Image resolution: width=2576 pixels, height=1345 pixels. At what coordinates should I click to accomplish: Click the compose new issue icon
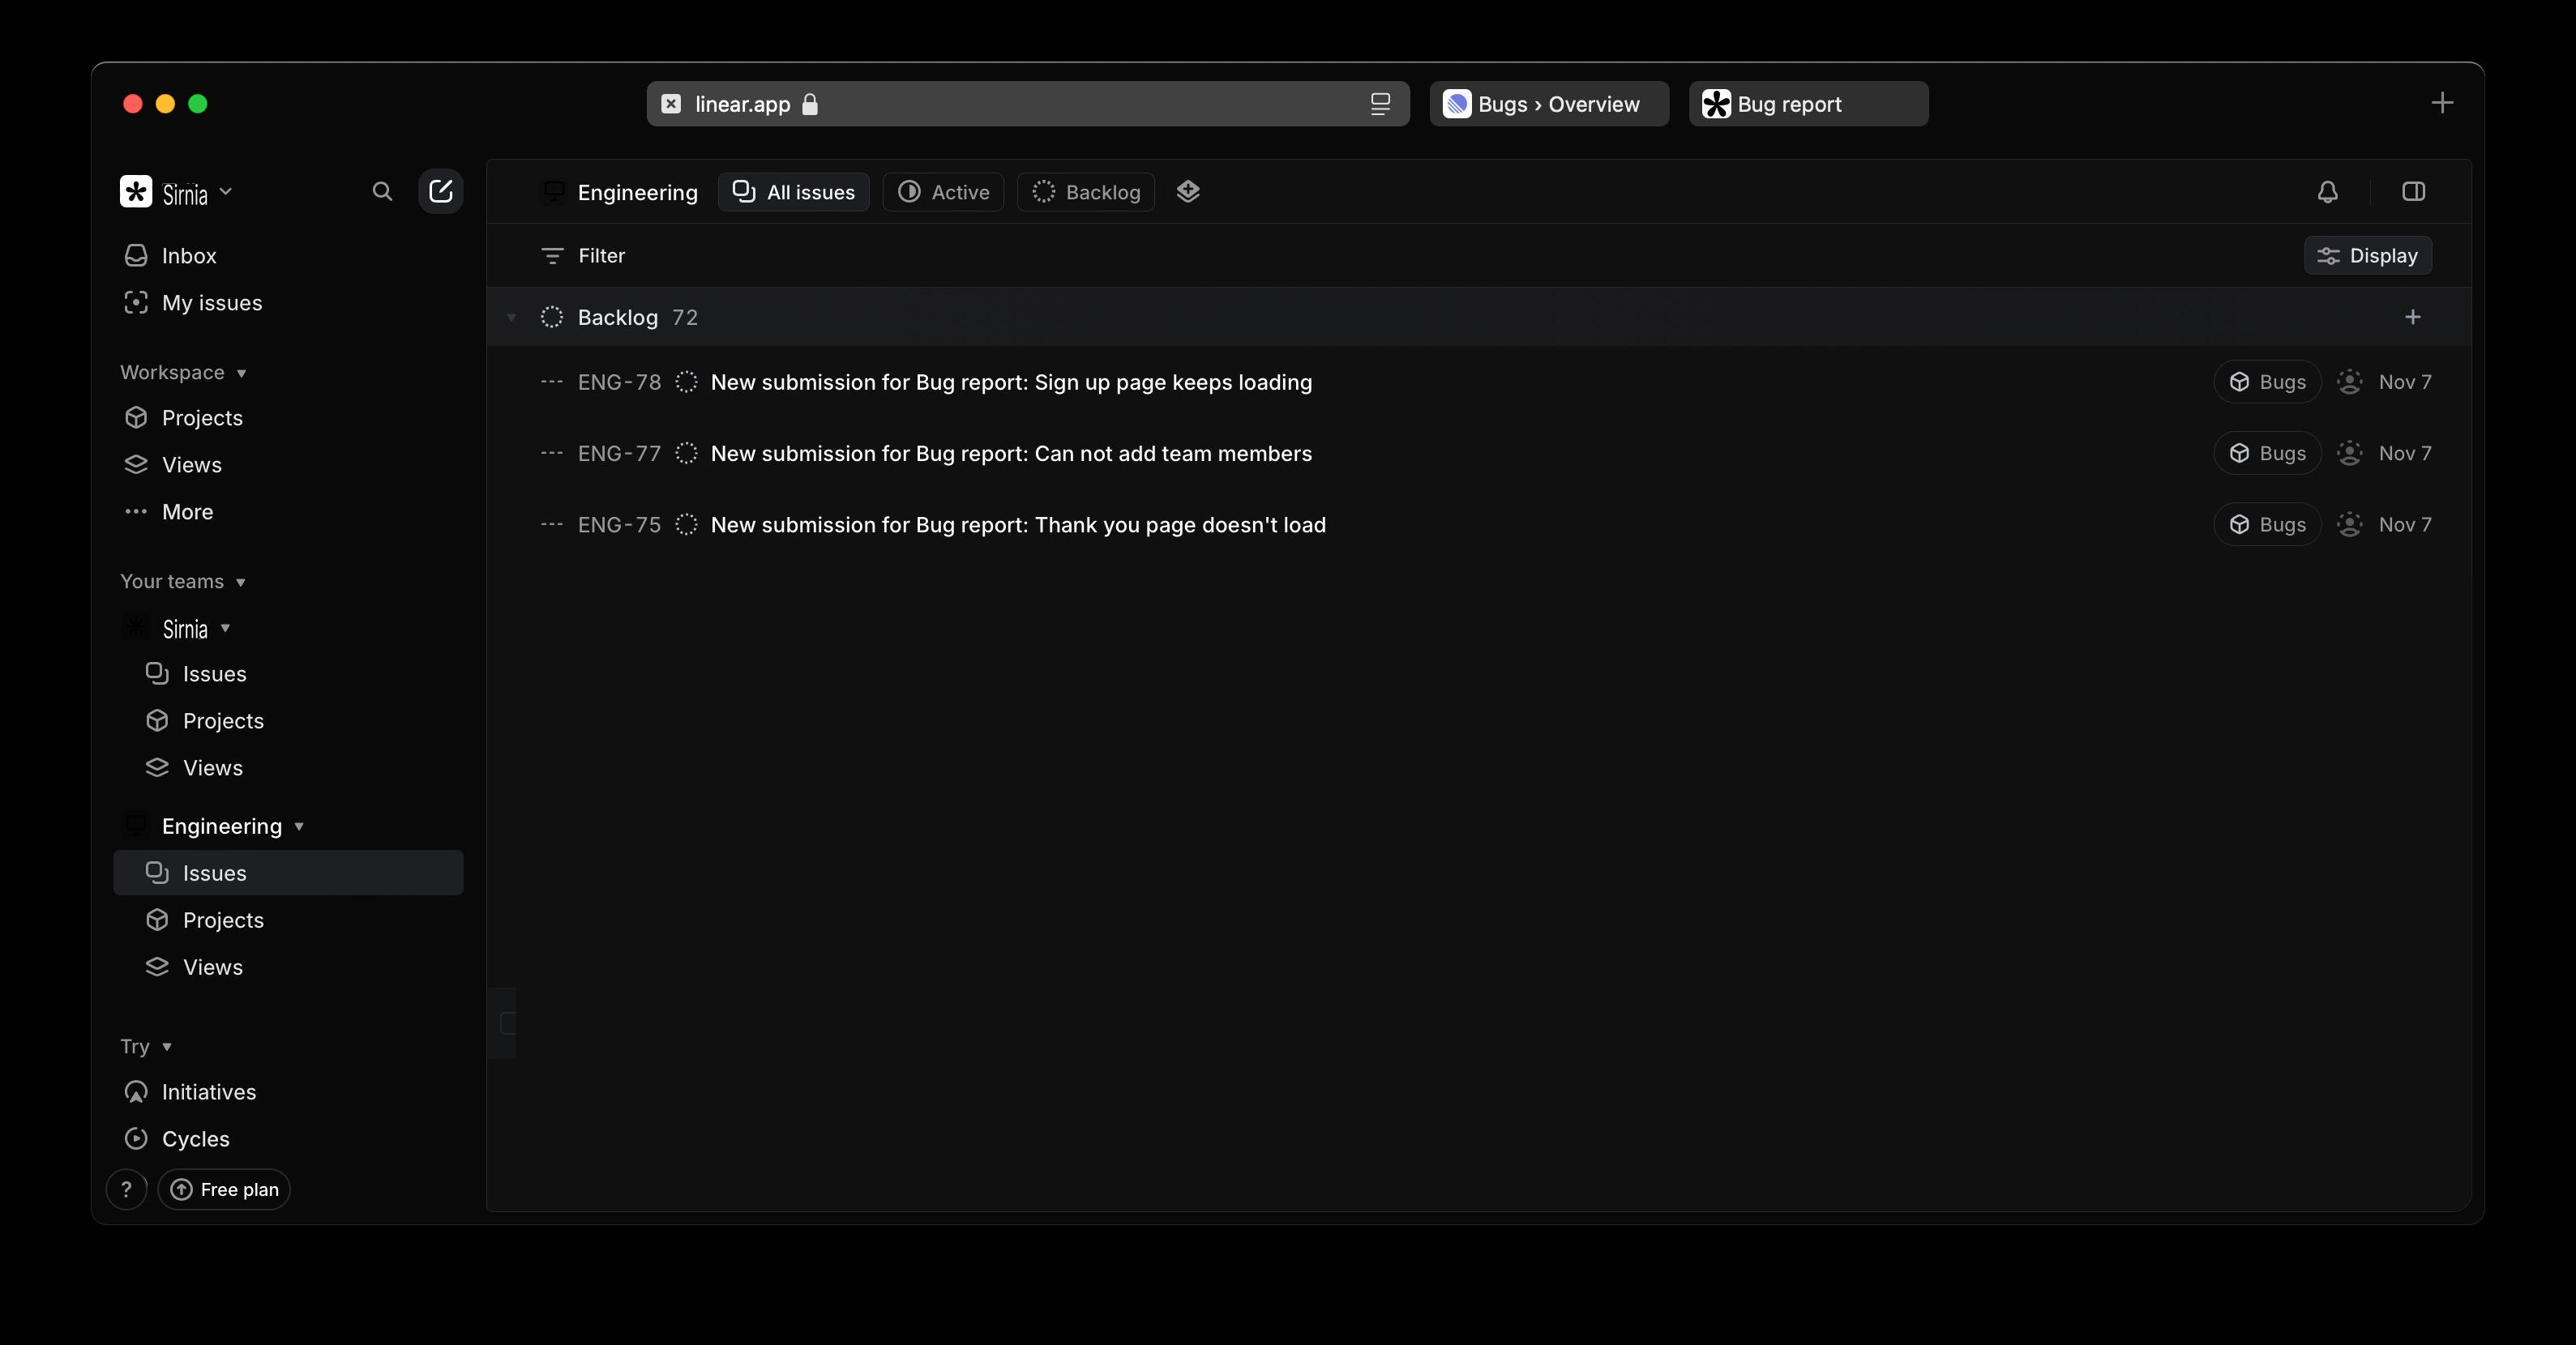pyautogui.click(x=440, y=191)
